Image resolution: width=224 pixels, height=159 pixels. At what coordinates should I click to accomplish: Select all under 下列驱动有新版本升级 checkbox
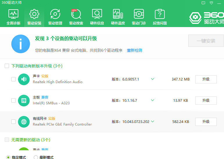pyautogui.click(x=7, y=66)
